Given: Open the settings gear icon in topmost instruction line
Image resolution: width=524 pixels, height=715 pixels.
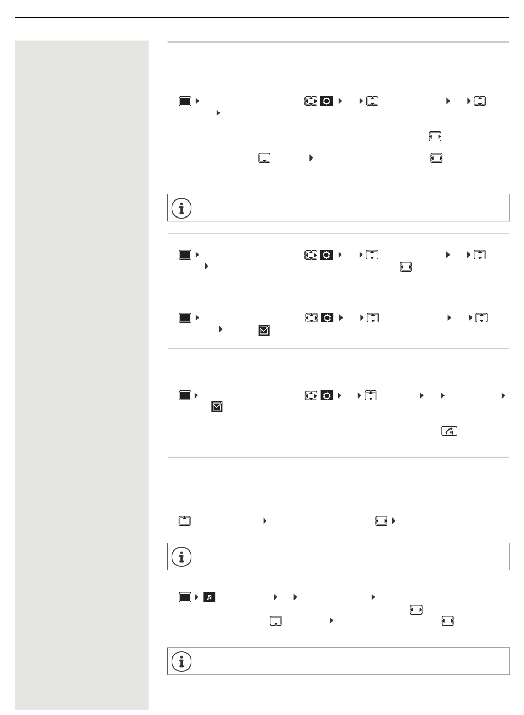Looking at the screenshot, I should [326, 102].
